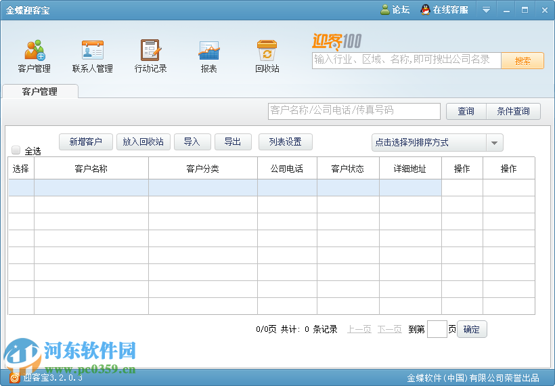The height and width of the screenshot is (386, 555).
Task: Click 论坛 text in title bar
Action: [401, 9]
